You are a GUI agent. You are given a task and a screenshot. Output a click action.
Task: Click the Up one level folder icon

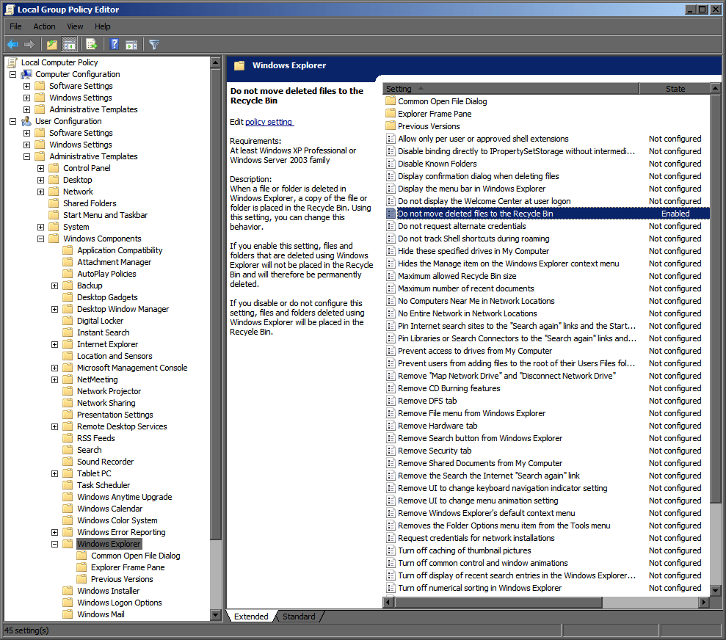click(52, 45)
